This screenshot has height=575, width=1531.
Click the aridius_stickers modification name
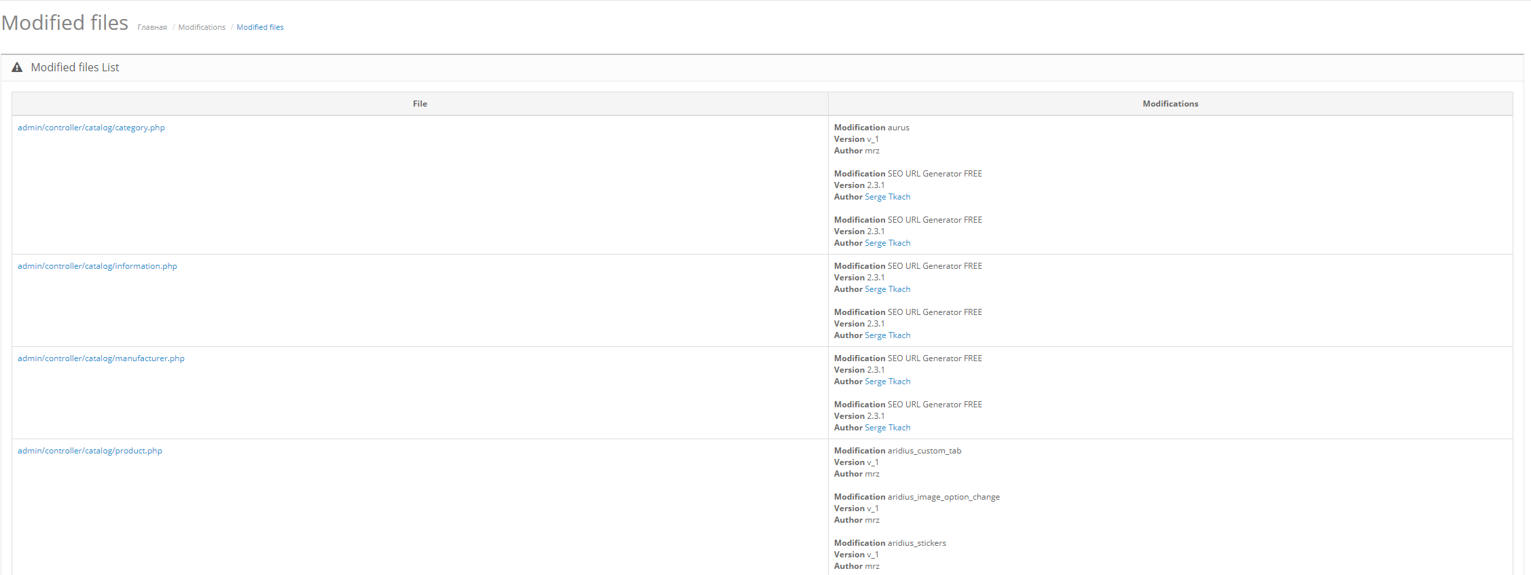coord(916,543)
